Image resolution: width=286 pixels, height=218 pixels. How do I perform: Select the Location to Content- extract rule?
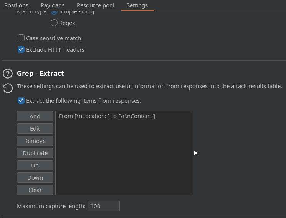click(107, 116)
